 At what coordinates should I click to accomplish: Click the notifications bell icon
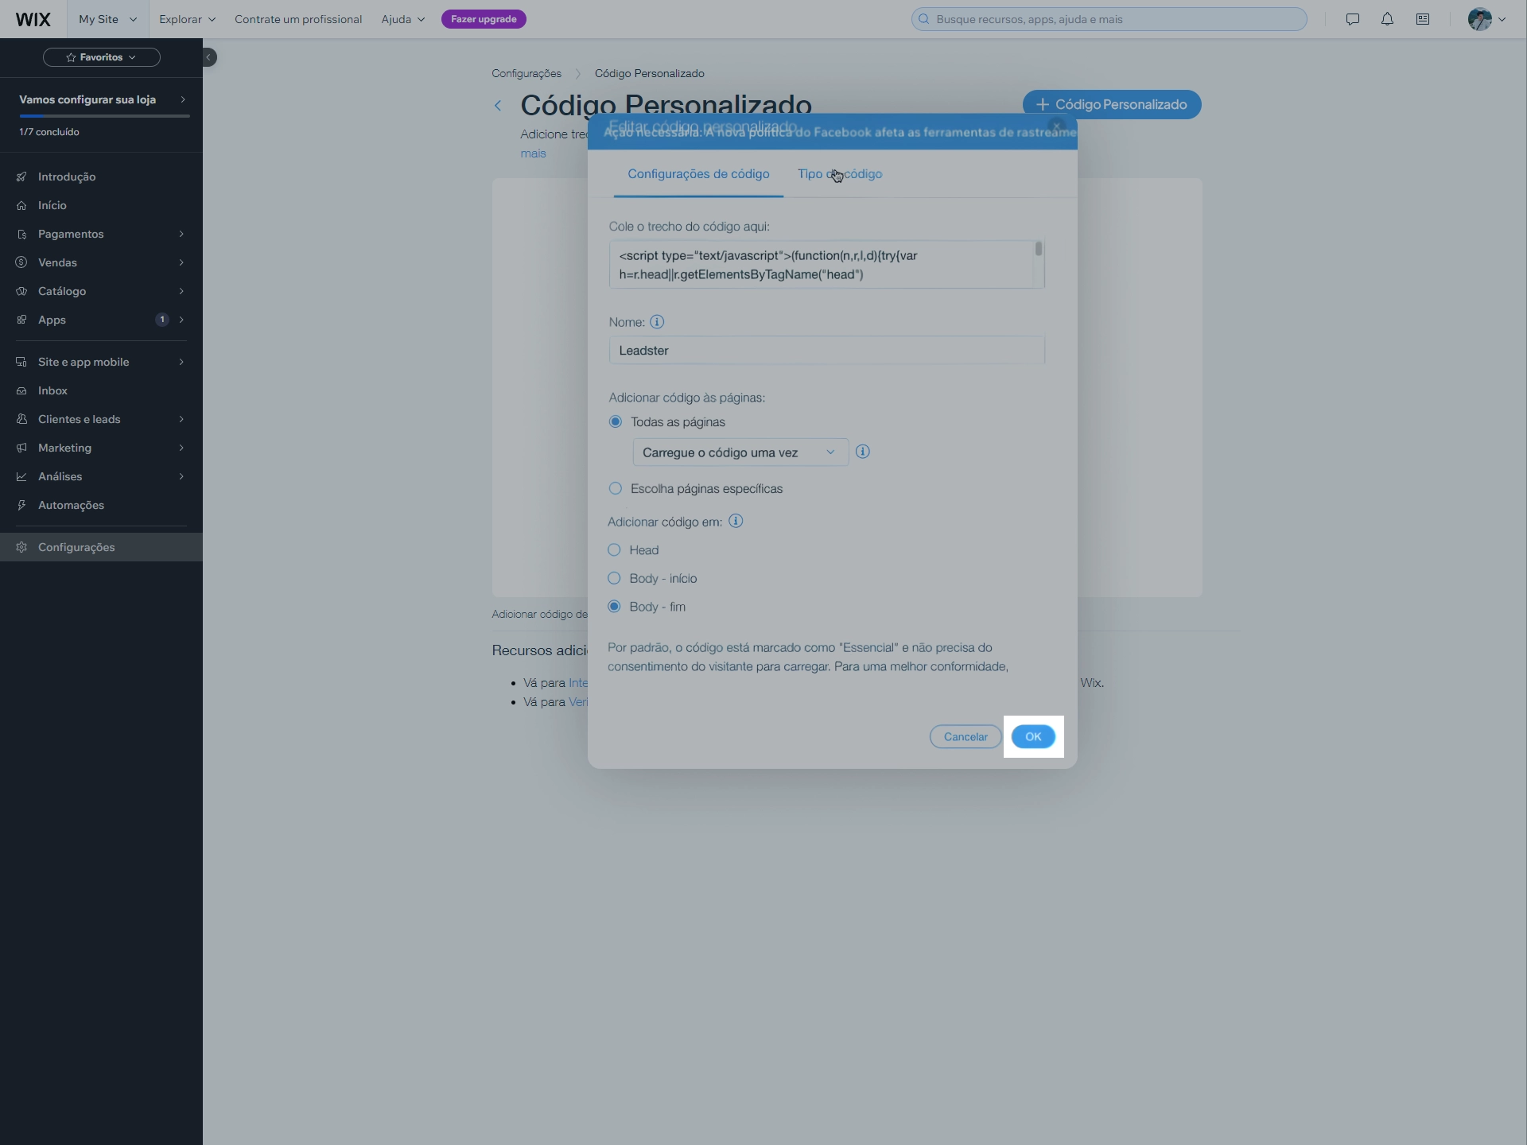coord(1387,19)
